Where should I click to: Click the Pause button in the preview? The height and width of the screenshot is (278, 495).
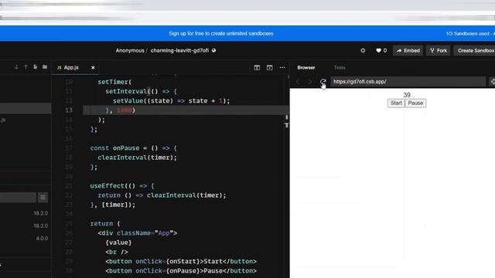415,103
